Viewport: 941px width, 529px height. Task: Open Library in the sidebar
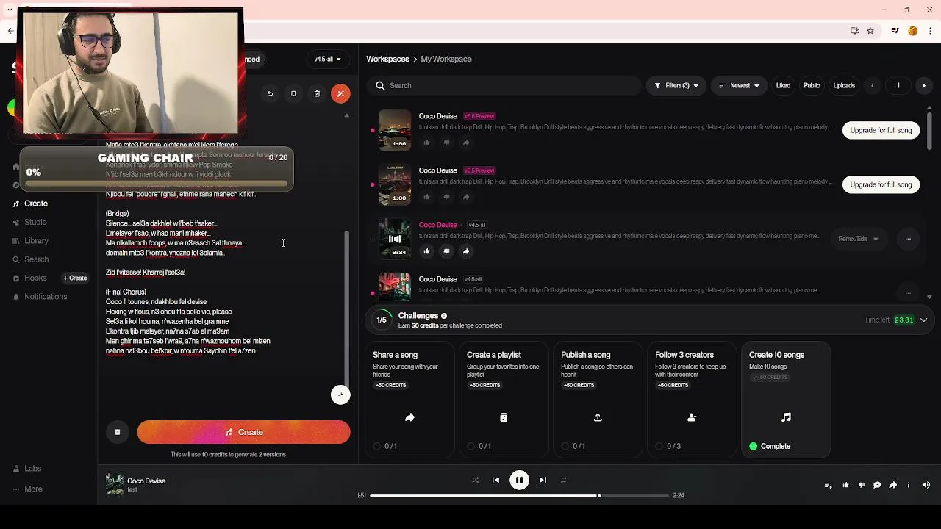pyautogui.click(x=36, y=241)
